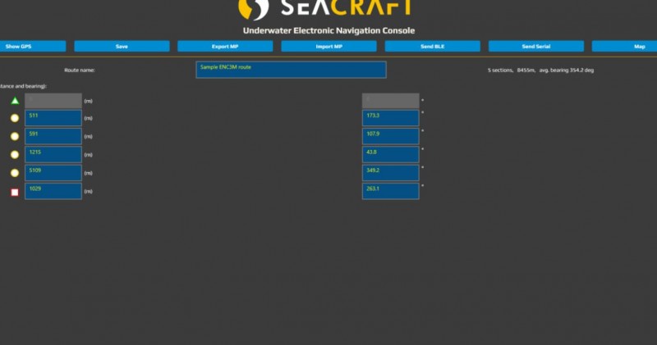
Task: Choose Import MP
Action: coord(328,47)
